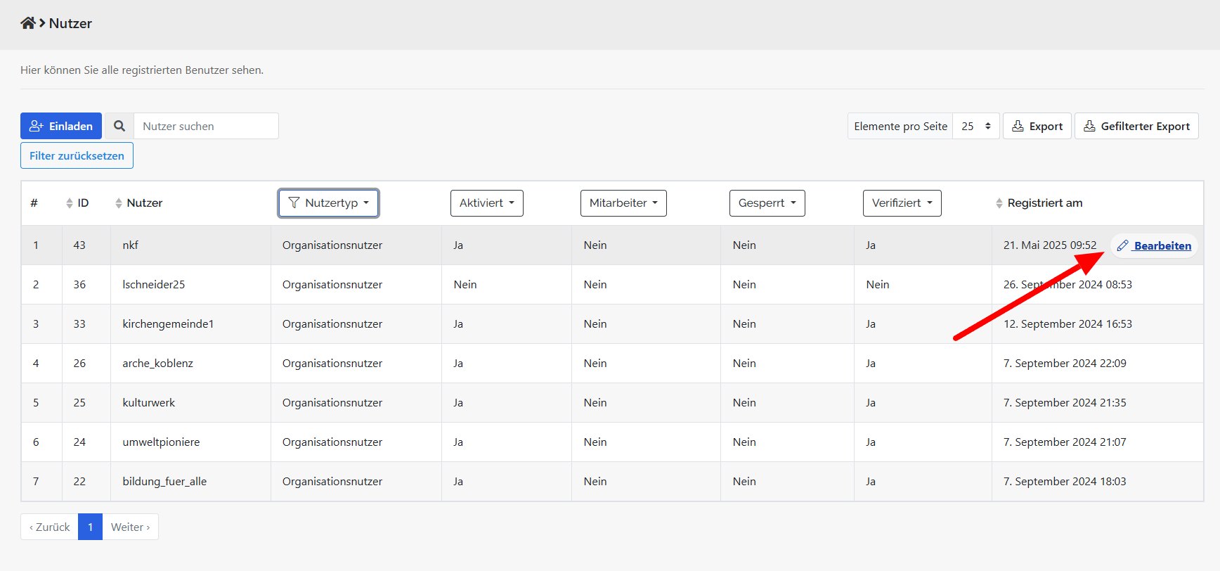Viewport: 1220px width, 571px height.
Task: Open the Verifiziert filter dropdown
Action: (902, 203)
